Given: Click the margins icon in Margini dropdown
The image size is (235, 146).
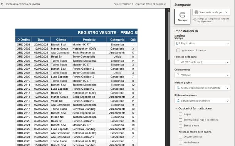Looking at the screenshot, I should 178,88.
